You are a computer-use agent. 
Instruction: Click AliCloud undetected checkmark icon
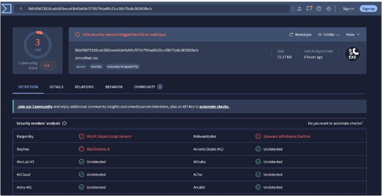(x=81, y=175)
